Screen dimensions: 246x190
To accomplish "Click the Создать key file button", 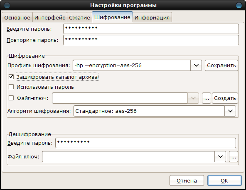I will (x=225, y=98).
